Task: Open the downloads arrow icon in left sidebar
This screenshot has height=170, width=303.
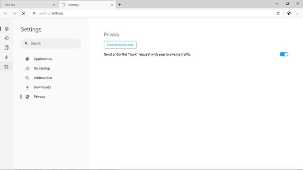Action: [6, 57]
